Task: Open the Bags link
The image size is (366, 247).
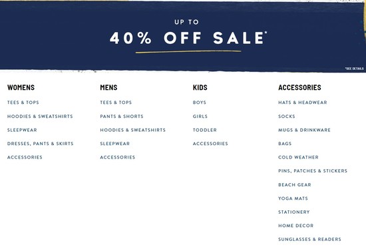Action: (285, 144)
